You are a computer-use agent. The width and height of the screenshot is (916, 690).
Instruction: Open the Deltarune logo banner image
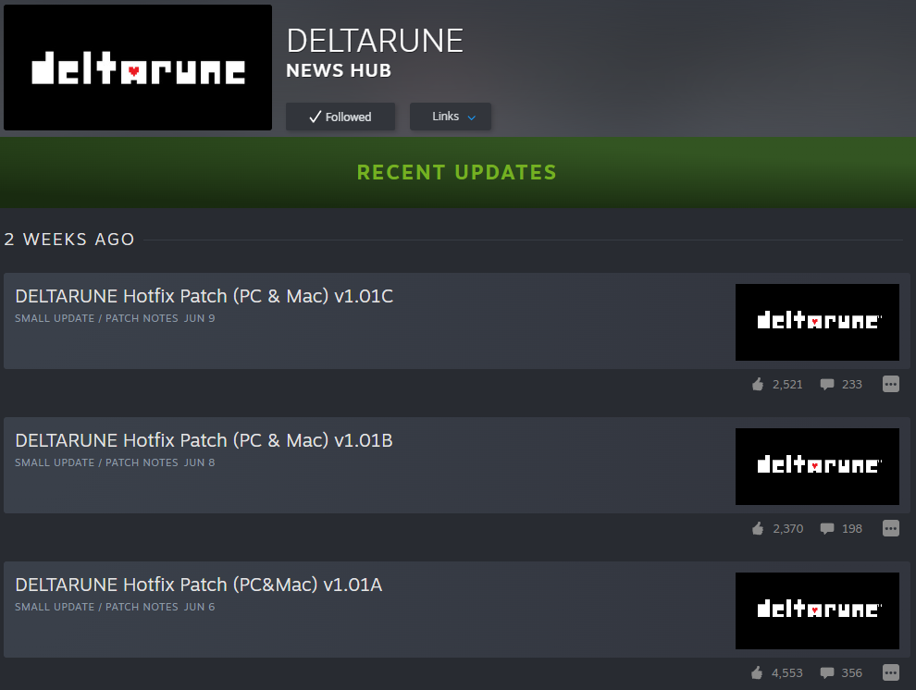point(138,68)
